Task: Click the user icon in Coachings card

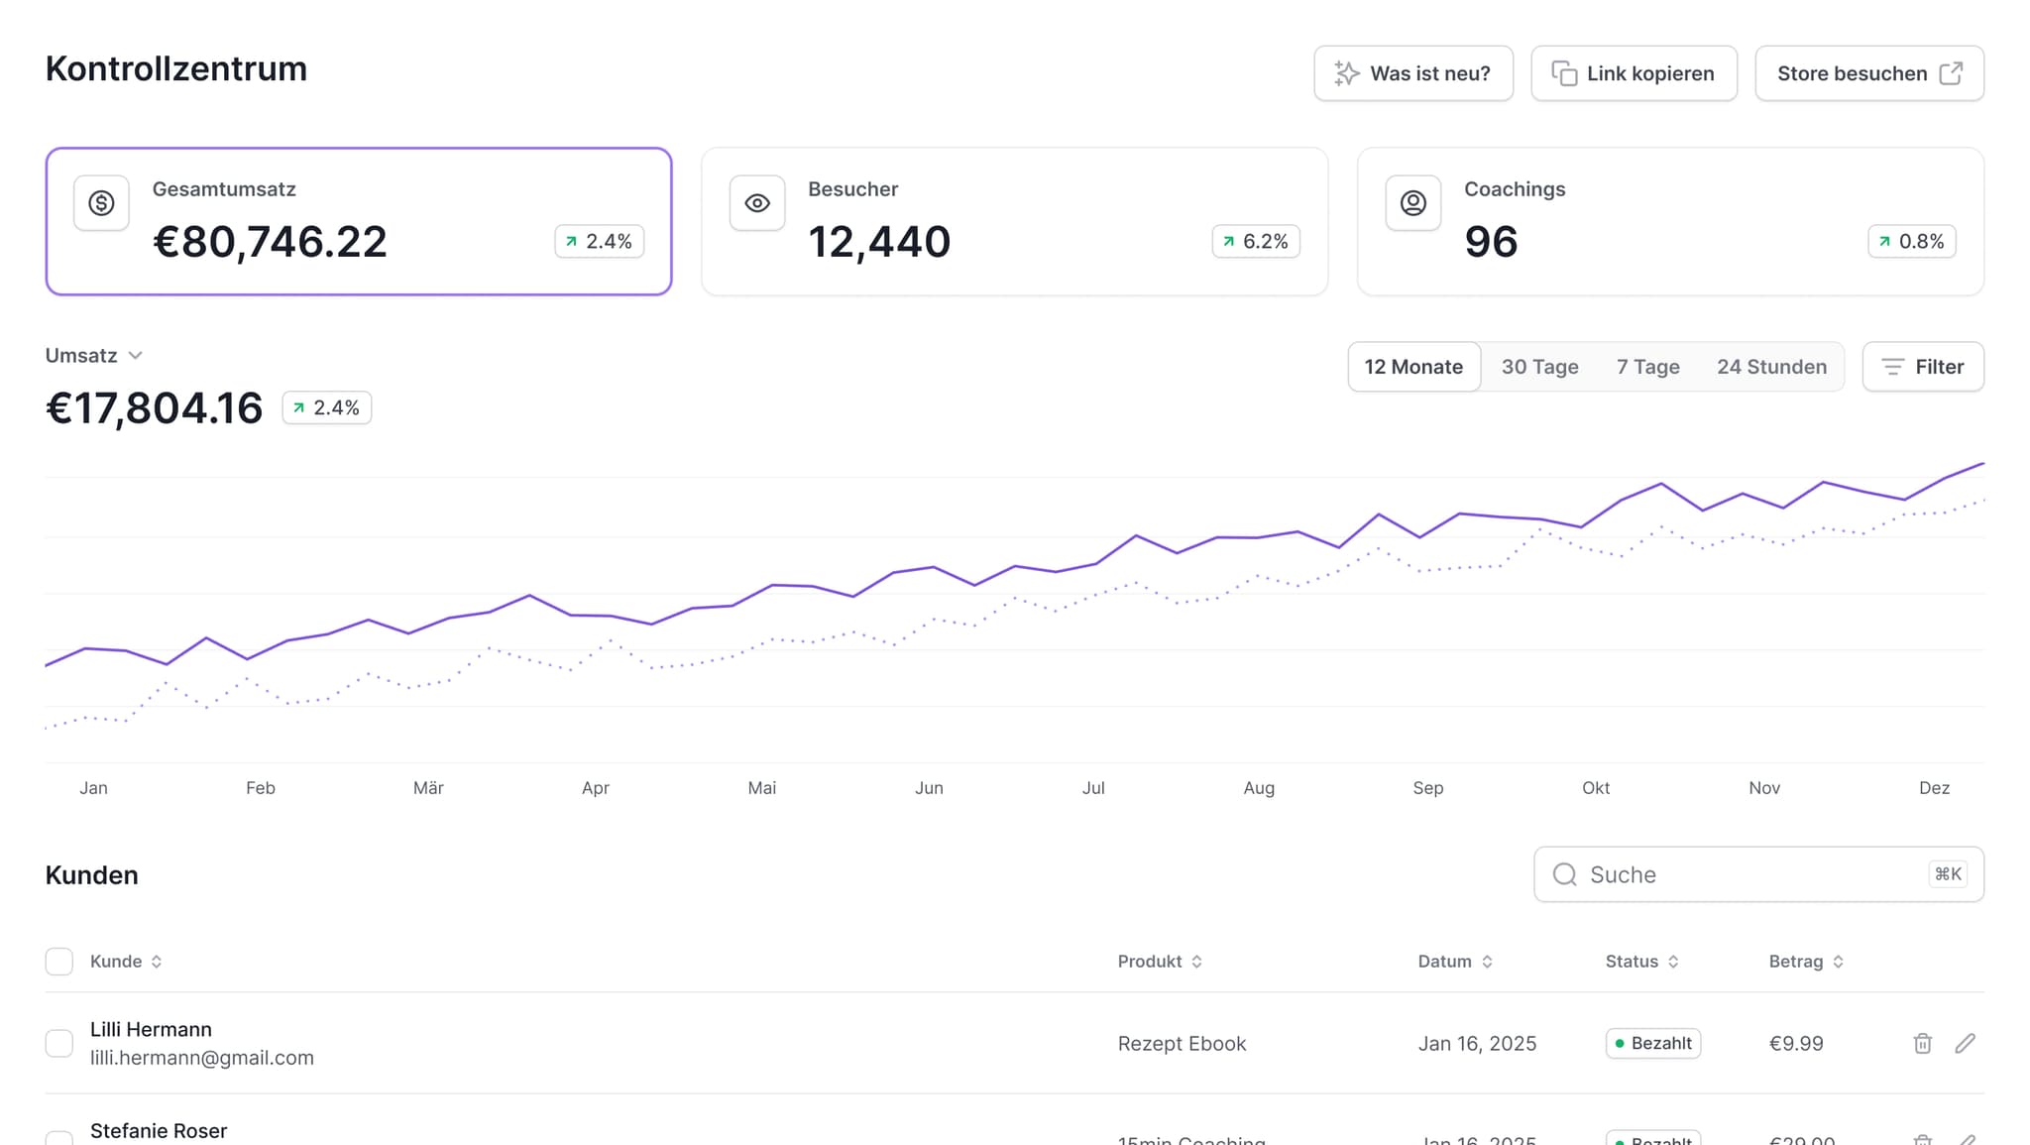Action: coord(1412,203)
